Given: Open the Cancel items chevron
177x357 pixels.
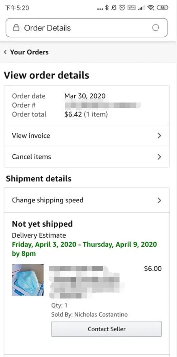Looking at the screenshot, I should pyautogui.click(x=159, y=157).
